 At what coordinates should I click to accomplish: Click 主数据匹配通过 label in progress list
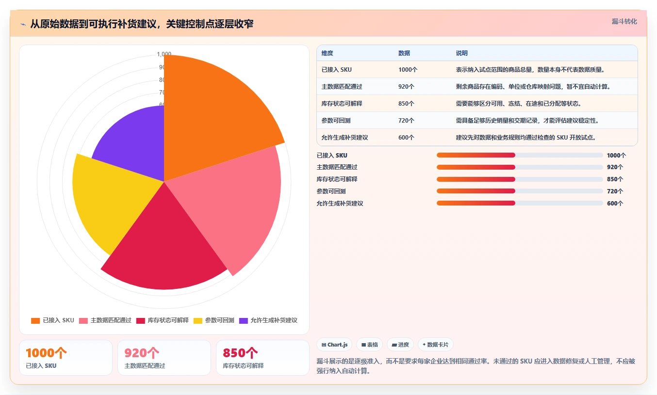coord(337,167)
